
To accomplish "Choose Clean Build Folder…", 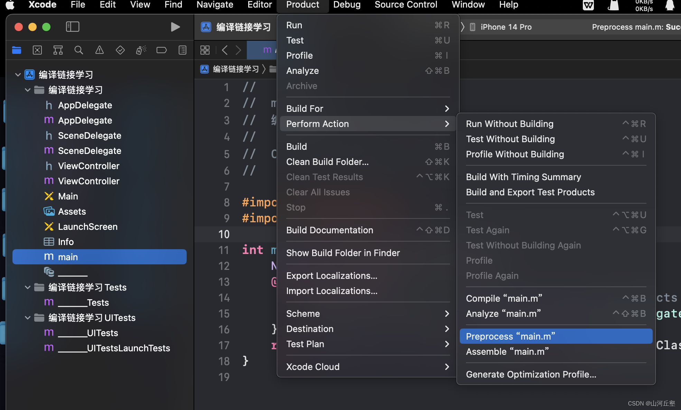I will pos(368,162).
